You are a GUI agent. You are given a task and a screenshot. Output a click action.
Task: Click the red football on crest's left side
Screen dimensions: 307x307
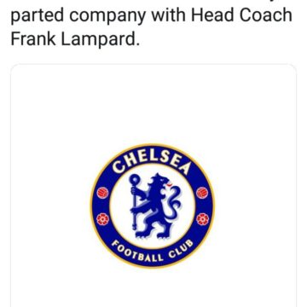[x=102, y=193]
